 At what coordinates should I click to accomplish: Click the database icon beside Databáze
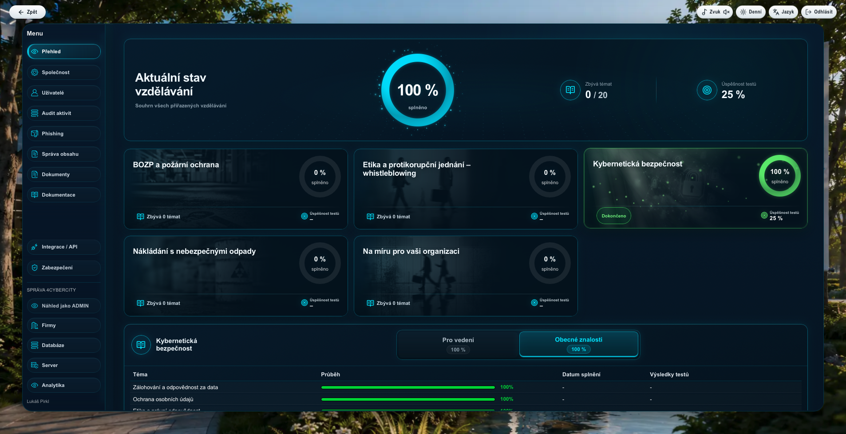(x=35, y=345)
